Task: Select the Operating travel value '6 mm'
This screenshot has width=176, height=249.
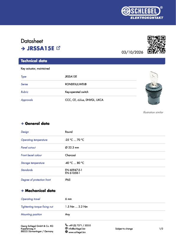Action: [68, 199]
